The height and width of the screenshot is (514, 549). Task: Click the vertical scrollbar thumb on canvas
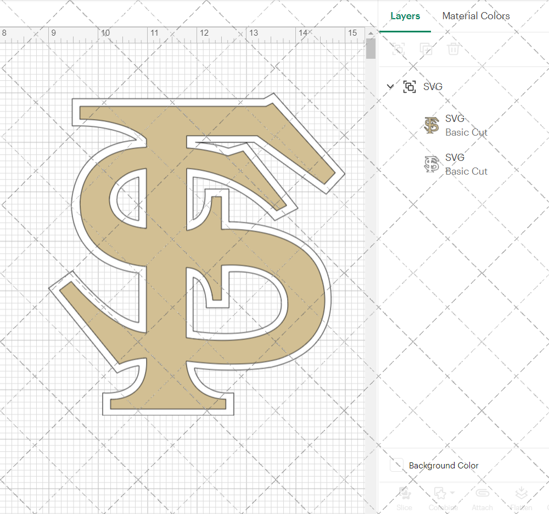[371, 49]
